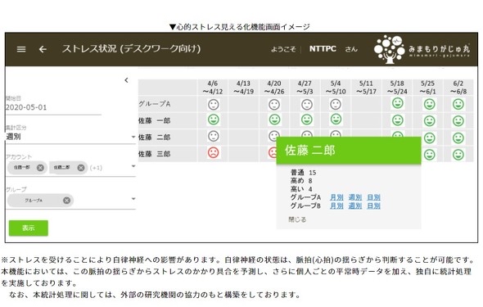Click the 佐藤 三郎 row label
The image size is (483, 307).
(155, 154)
